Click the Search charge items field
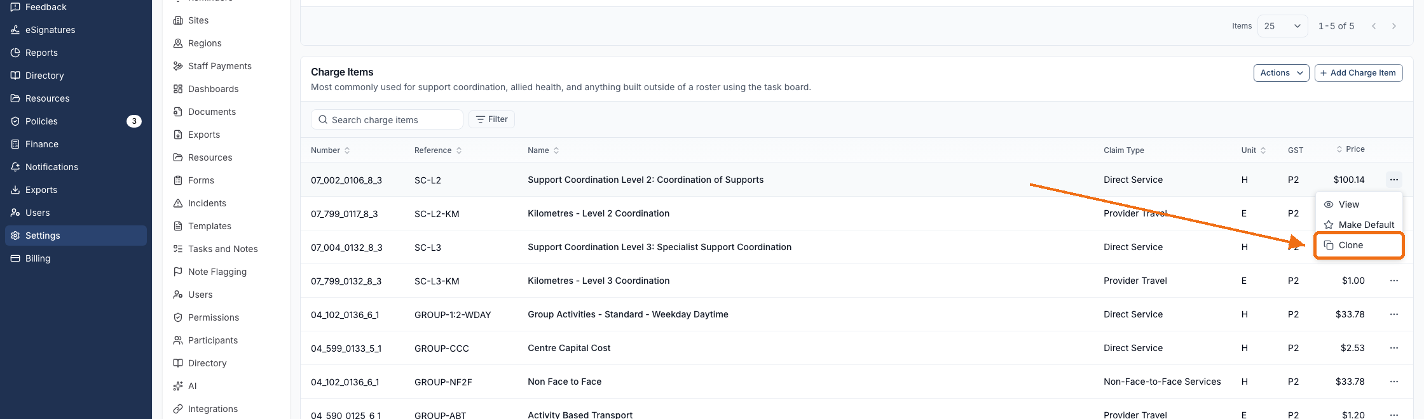The height and width of the screenshot is (419, 1424). [x=387, y=119]
